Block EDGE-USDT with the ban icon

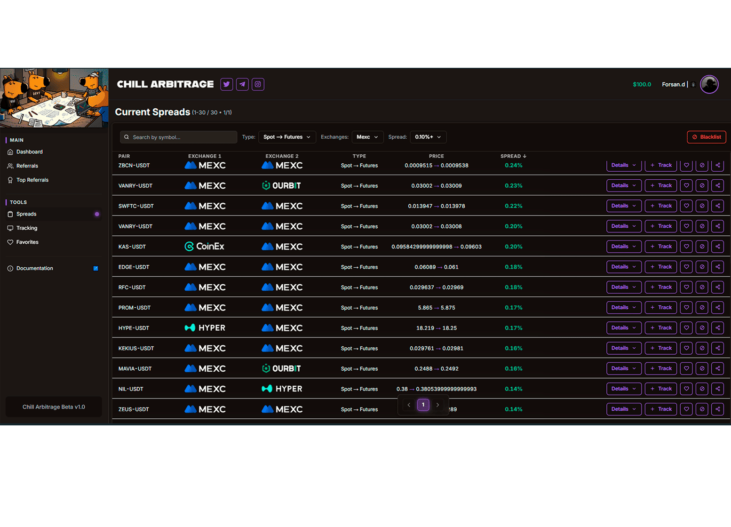pos(702,267)
